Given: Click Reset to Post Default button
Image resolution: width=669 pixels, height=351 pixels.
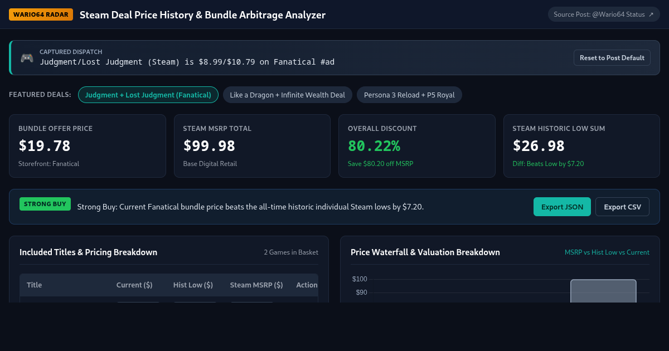Looking at the screenshot, I should click(x=612, y=57).
